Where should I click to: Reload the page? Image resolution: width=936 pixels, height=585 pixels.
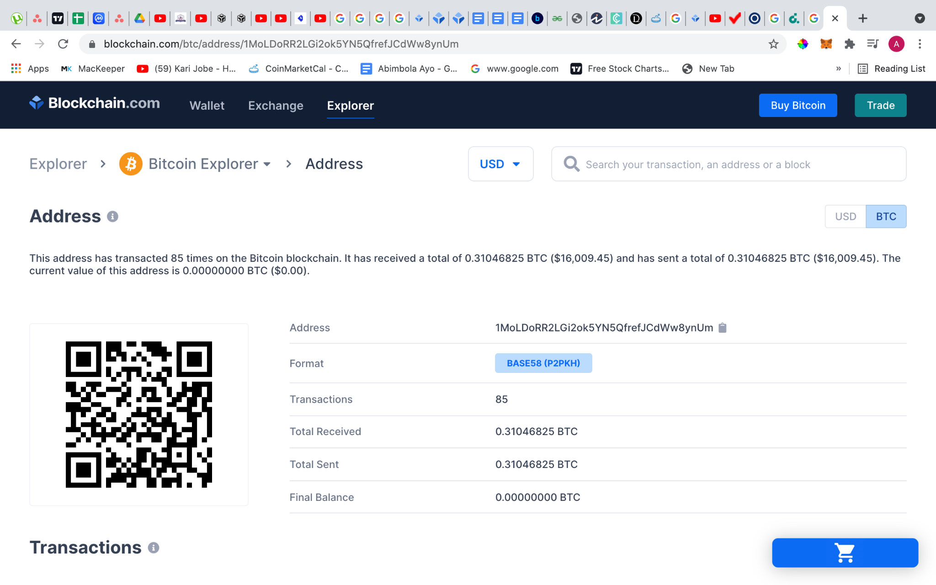[x=63, y=44]
